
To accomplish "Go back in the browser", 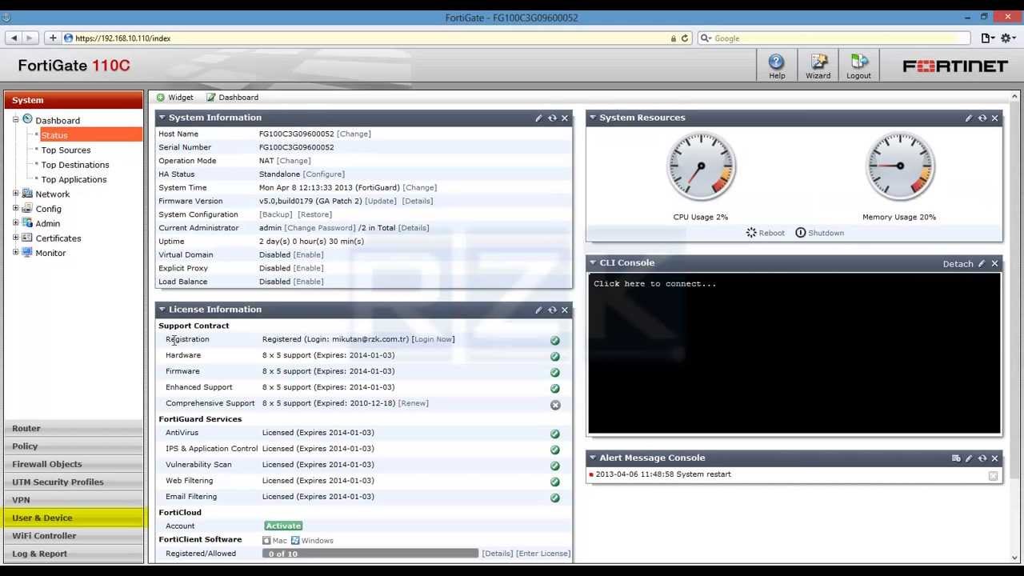I will point(14,38).
